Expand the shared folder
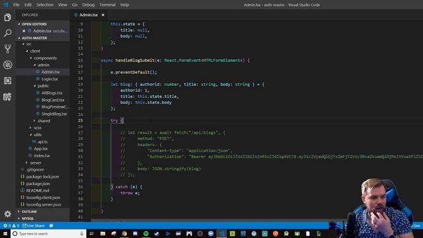Image resolution: width=423 pixels, height=238 pixels. coord(44,121)
